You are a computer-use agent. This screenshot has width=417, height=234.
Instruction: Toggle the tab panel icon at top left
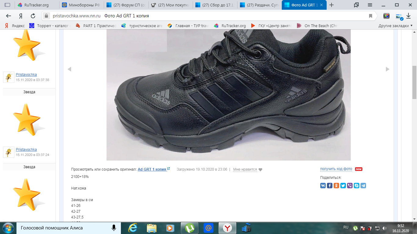[x=7, y=5]
